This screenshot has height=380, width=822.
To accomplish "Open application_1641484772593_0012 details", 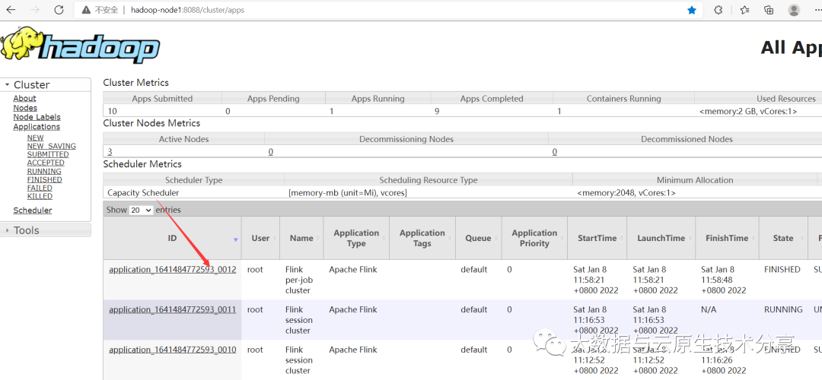I will coord(172,270).
